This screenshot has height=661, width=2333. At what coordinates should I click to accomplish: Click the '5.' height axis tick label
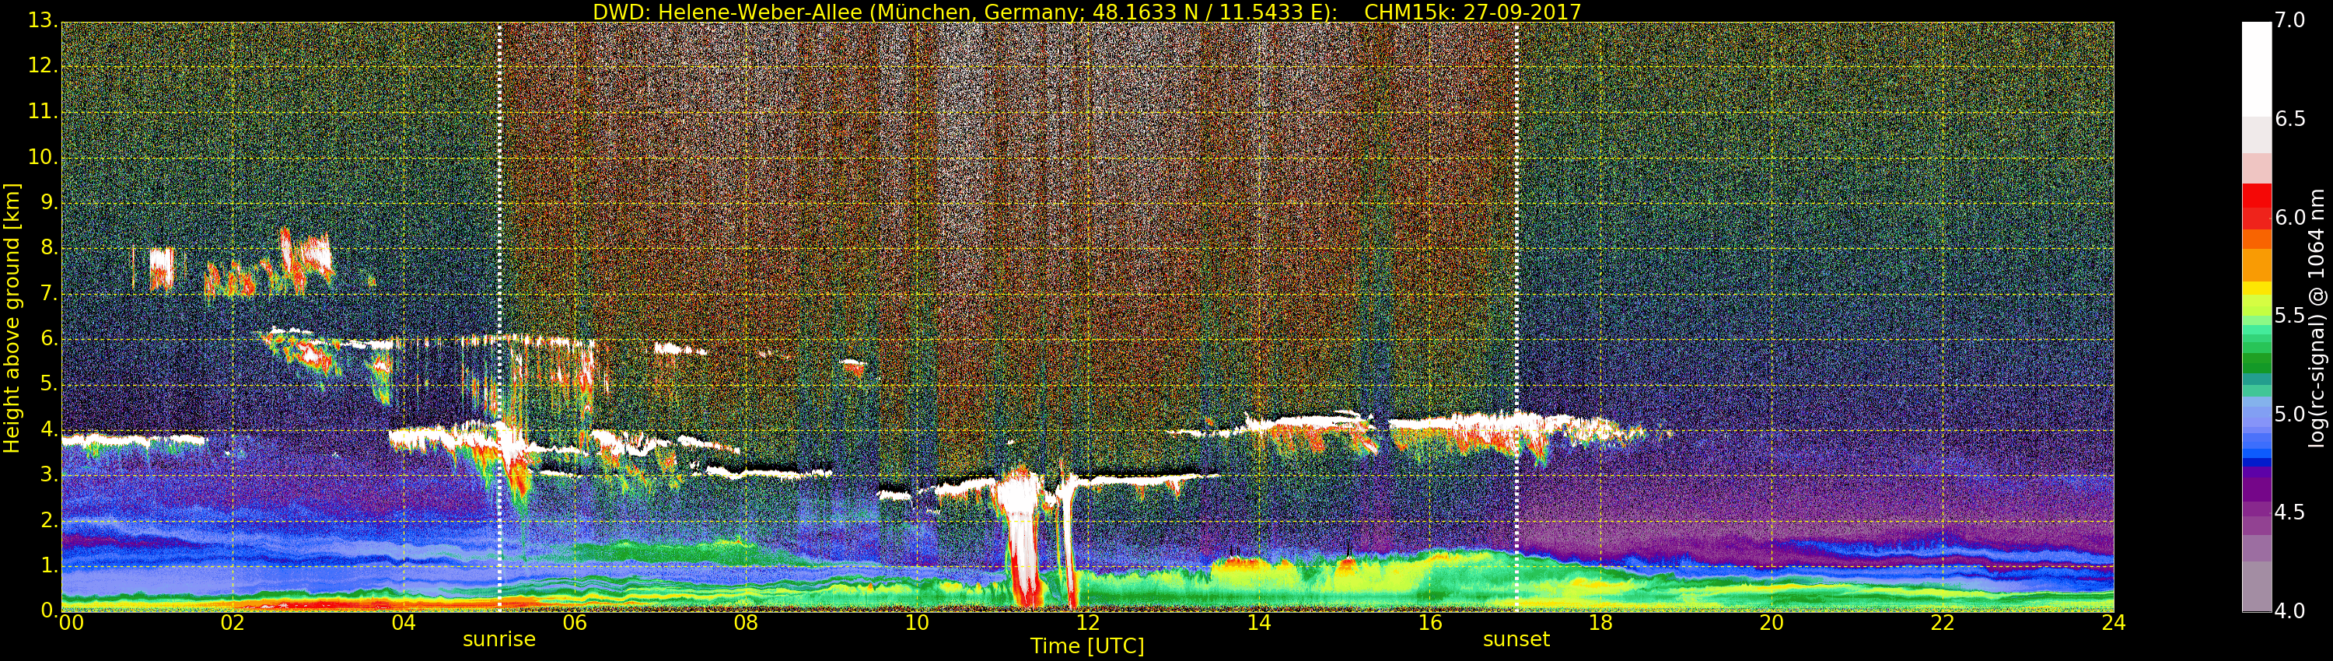coord(50,384)
